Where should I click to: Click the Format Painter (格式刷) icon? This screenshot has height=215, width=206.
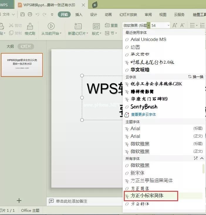pos(30,29)
